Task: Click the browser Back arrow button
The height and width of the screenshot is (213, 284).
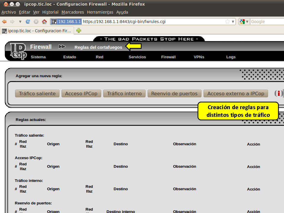Action: 4,22
